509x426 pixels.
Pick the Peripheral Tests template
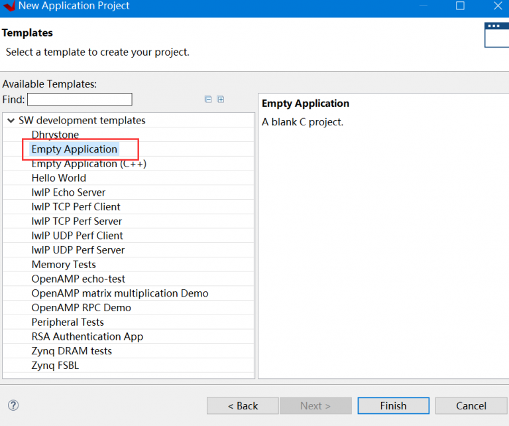(x=68, y=322)
